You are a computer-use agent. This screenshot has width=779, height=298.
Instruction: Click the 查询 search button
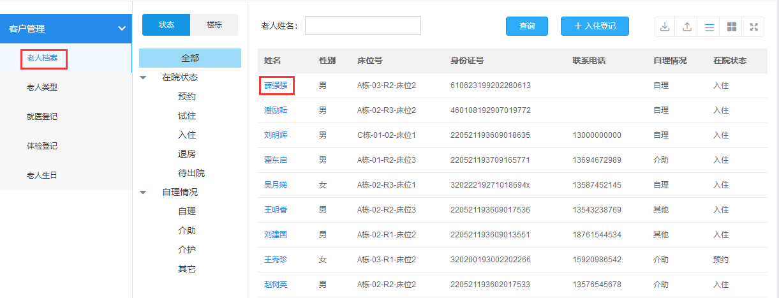(x=526, y=26)
